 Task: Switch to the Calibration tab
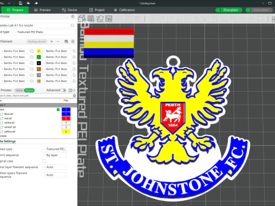pos(124,10)
